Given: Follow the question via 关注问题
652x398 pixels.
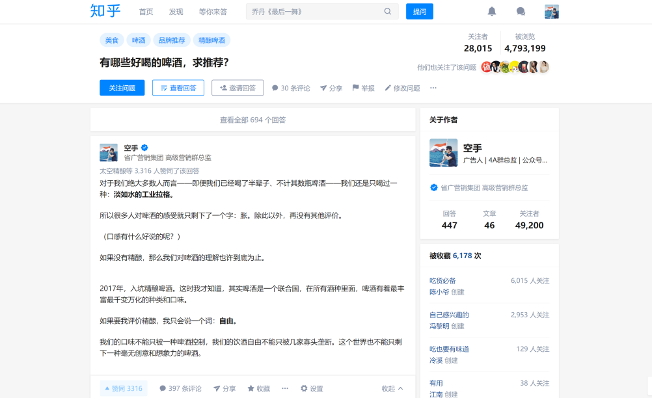Looking at the screenshot, I should 122,87.
